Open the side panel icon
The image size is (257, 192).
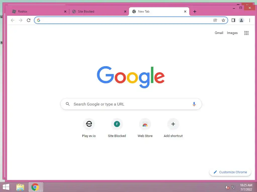click(233, 20)
